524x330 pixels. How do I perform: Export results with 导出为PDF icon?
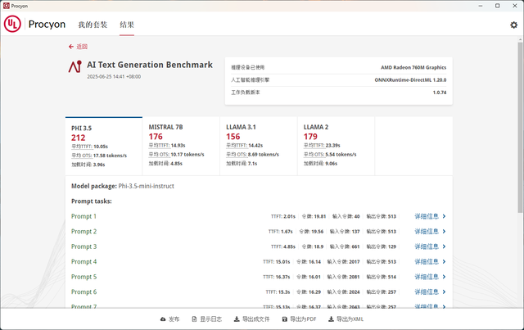point(283,319)
